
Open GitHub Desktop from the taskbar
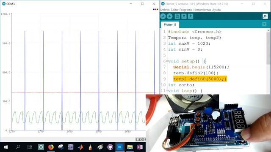coord(110,147)
